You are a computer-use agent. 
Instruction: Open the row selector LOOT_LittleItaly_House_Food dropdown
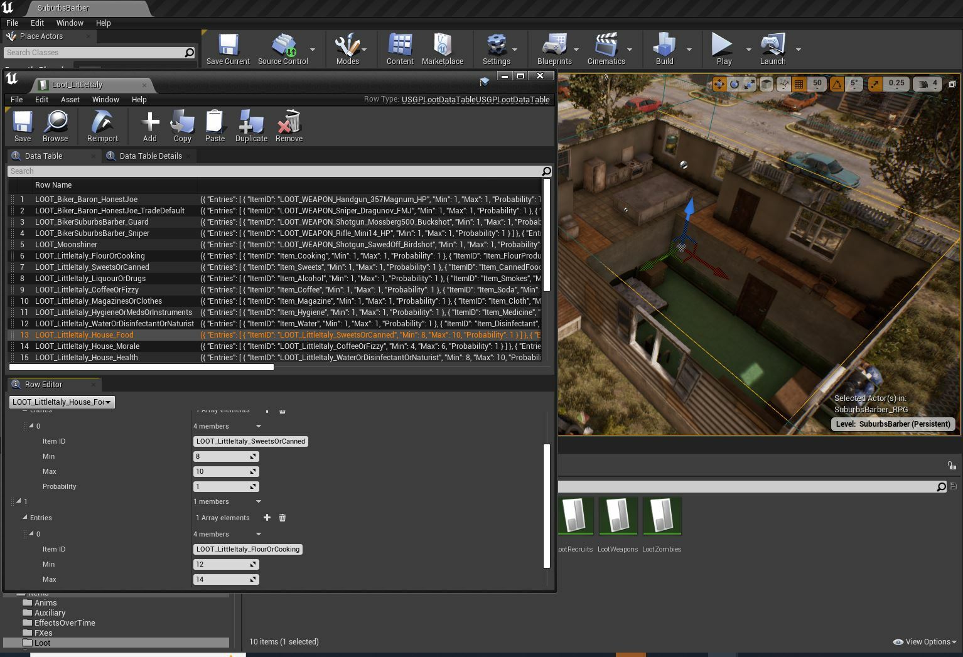62,402
